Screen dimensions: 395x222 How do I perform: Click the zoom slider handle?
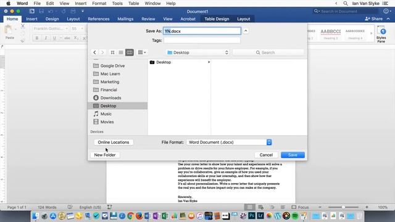(x=343, y=207)
